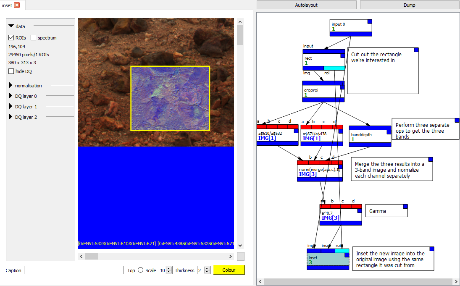460x286 pixels.
Task: Enable the spectrum checkbox
Action: coord(33,37)
